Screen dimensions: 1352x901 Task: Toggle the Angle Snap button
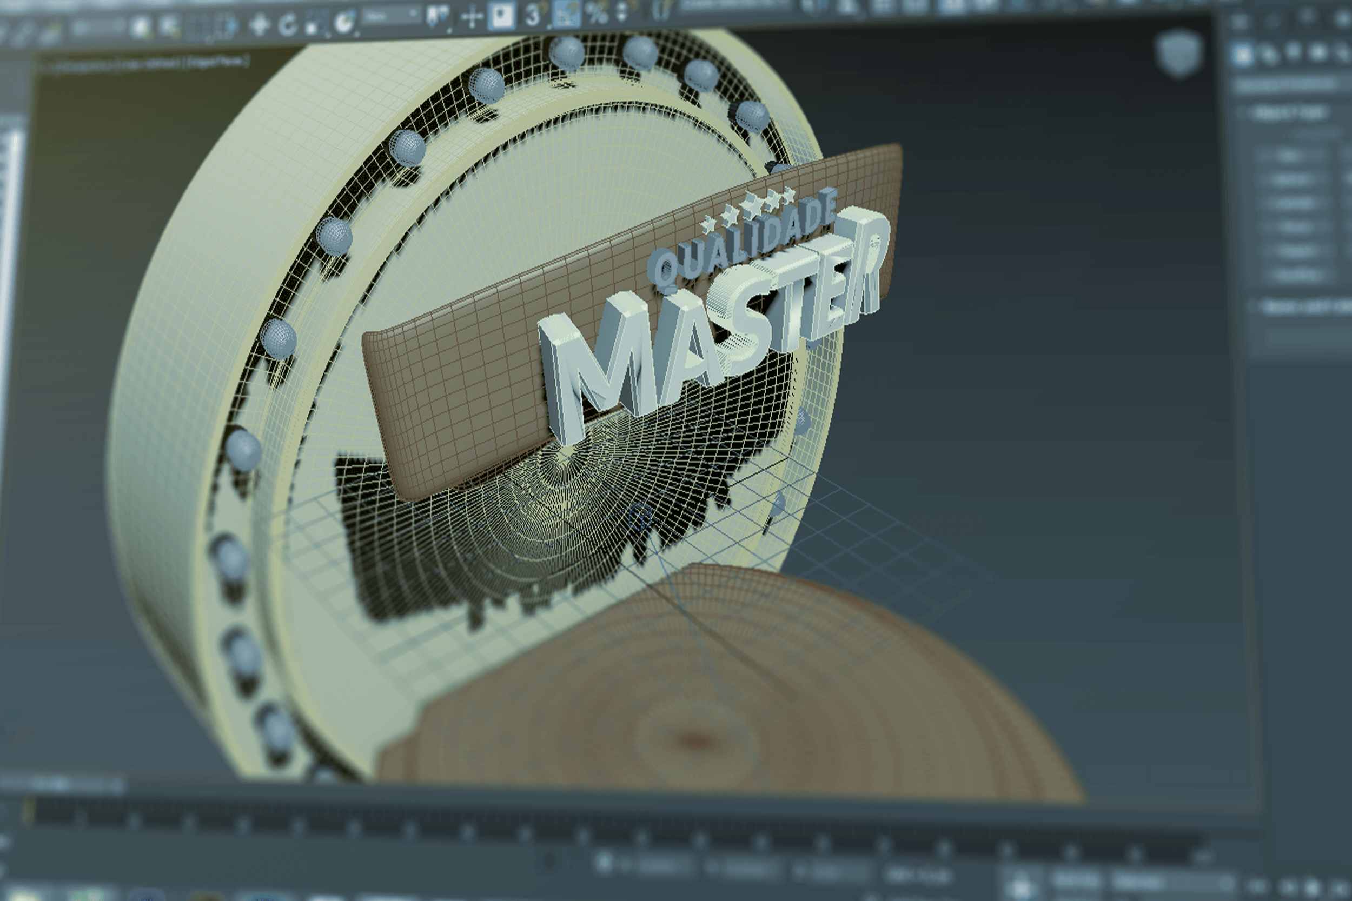point(566,15)
